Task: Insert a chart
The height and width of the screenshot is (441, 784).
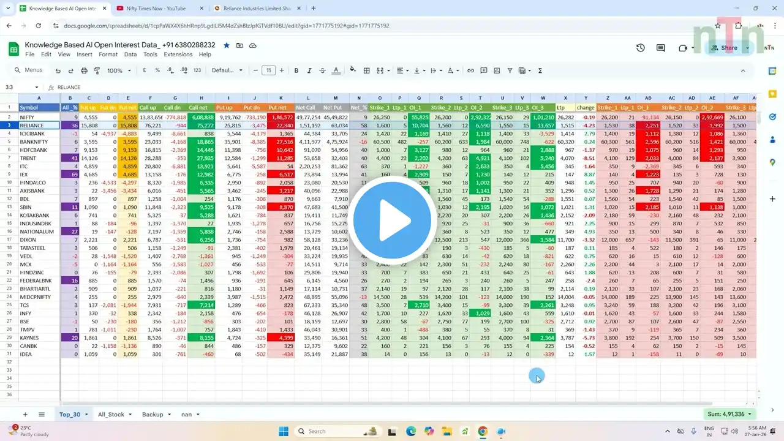Action: [497, 70]
